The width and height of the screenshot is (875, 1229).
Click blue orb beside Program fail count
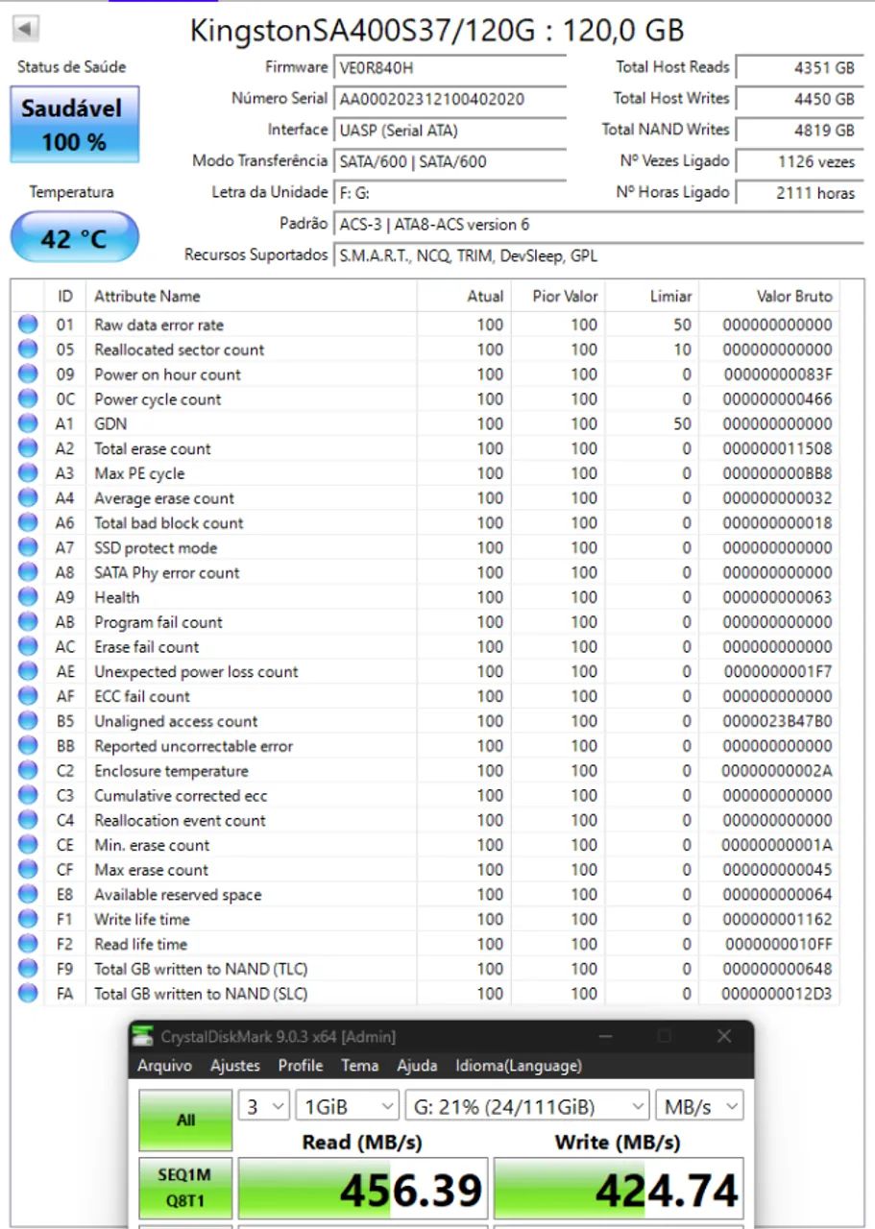coord(28,622)
